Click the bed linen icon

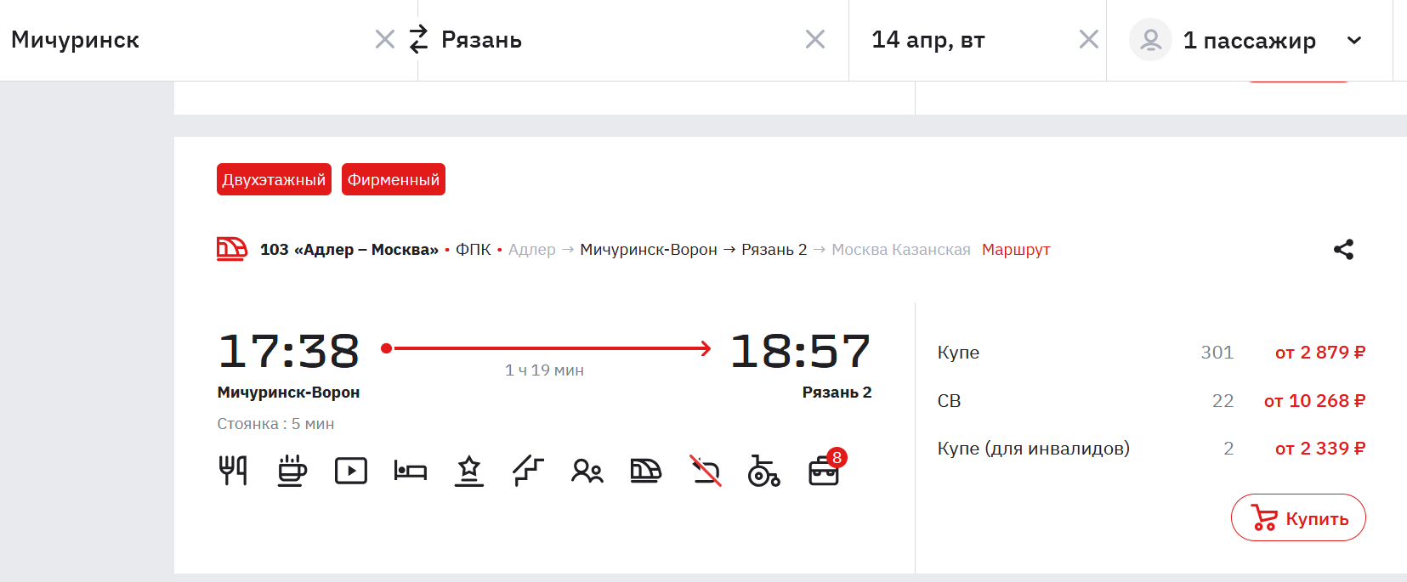pyautogui.click(x=410, y=470)
